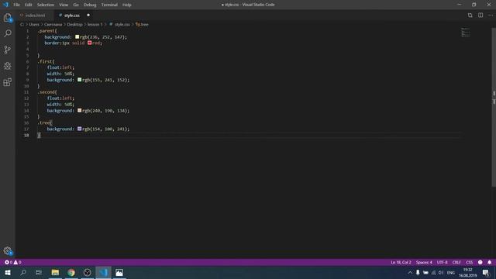Screen dimensions: 496x279
Task: Open Google Chrome from the taskbar
Action: click(71, 272)
